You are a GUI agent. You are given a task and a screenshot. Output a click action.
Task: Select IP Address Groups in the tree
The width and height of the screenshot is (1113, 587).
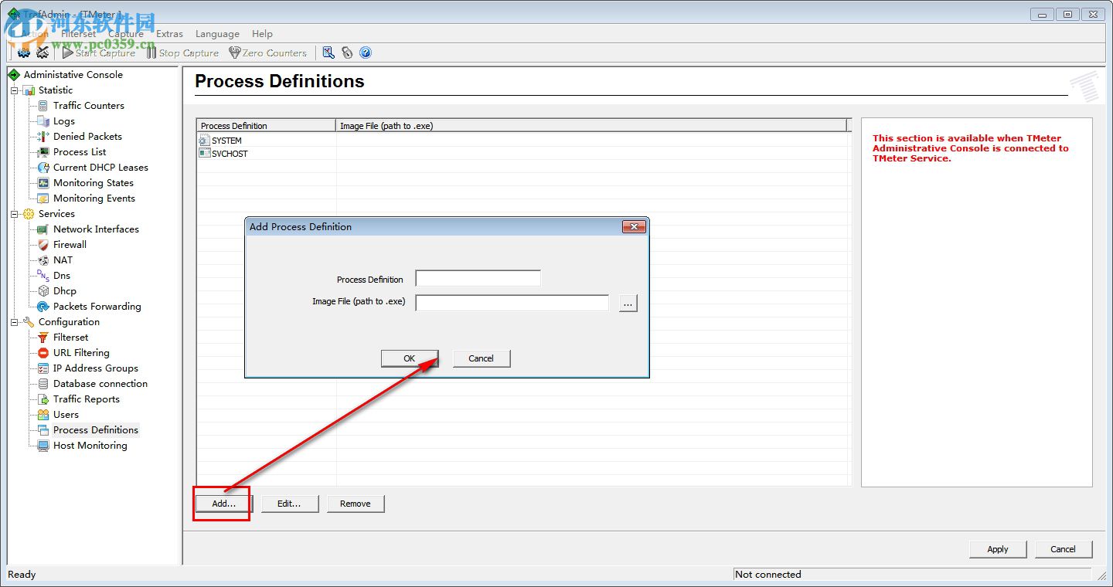(96, 368)
